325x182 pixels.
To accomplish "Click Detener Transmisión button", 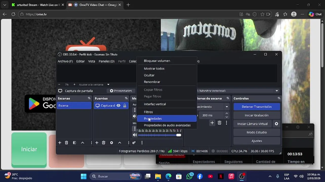I will (257, 107).
